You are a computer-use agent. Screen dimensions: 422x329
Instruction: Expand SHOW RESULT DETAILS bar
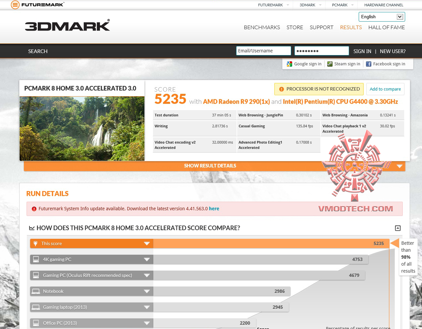[214, 166]
